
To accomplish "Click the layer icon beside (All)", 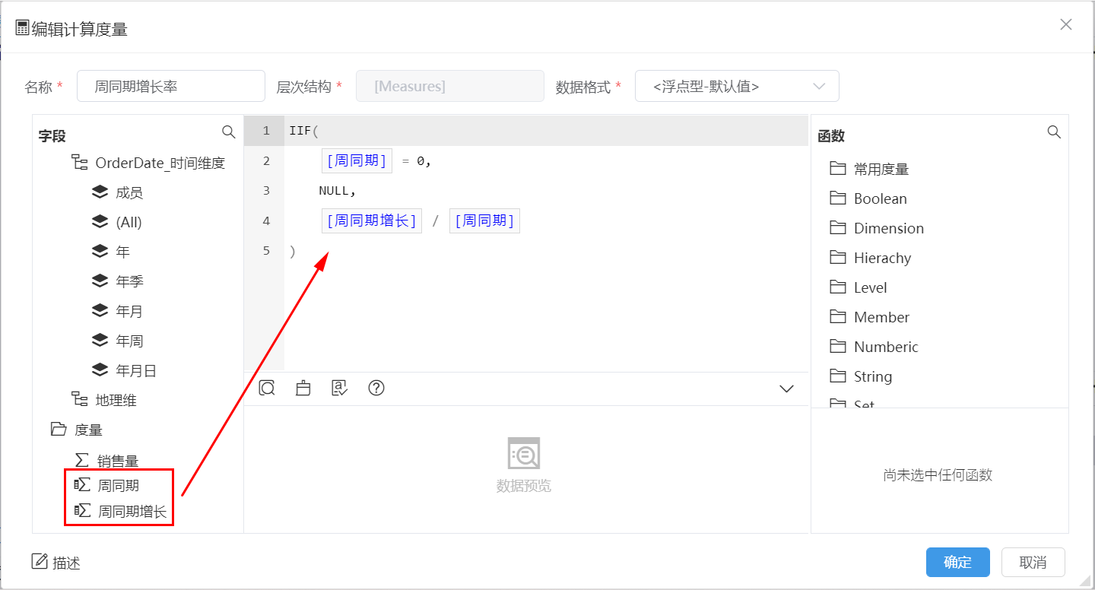I will click(100, 222).
